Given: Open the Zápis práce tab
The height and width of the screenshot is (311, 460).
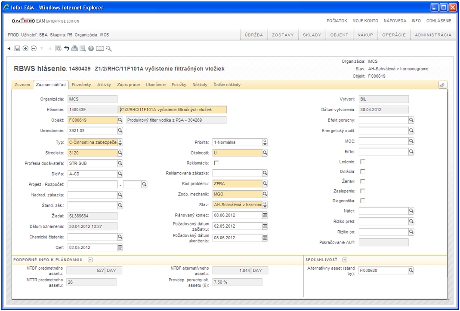Looking at the screenshot, I should pyautogui.click(x=129, y=85).
